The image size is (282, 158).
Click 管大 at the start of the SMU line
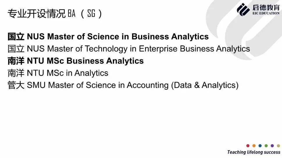(16, 85)
